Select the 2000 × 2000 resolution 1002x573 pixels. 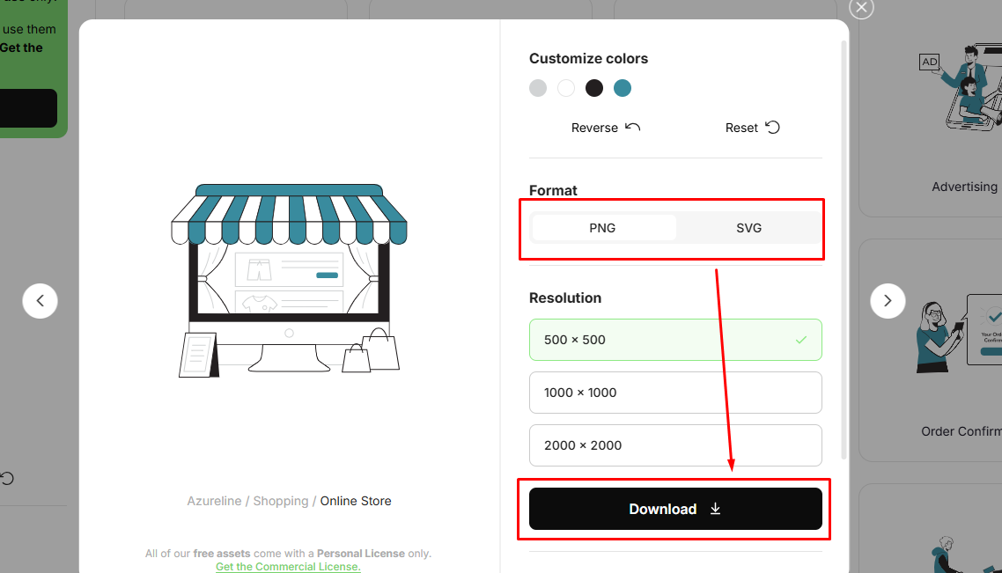[x=674, y=445]
